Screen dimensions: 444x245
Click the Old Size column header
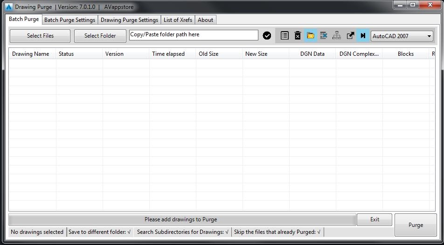(219, 53)
